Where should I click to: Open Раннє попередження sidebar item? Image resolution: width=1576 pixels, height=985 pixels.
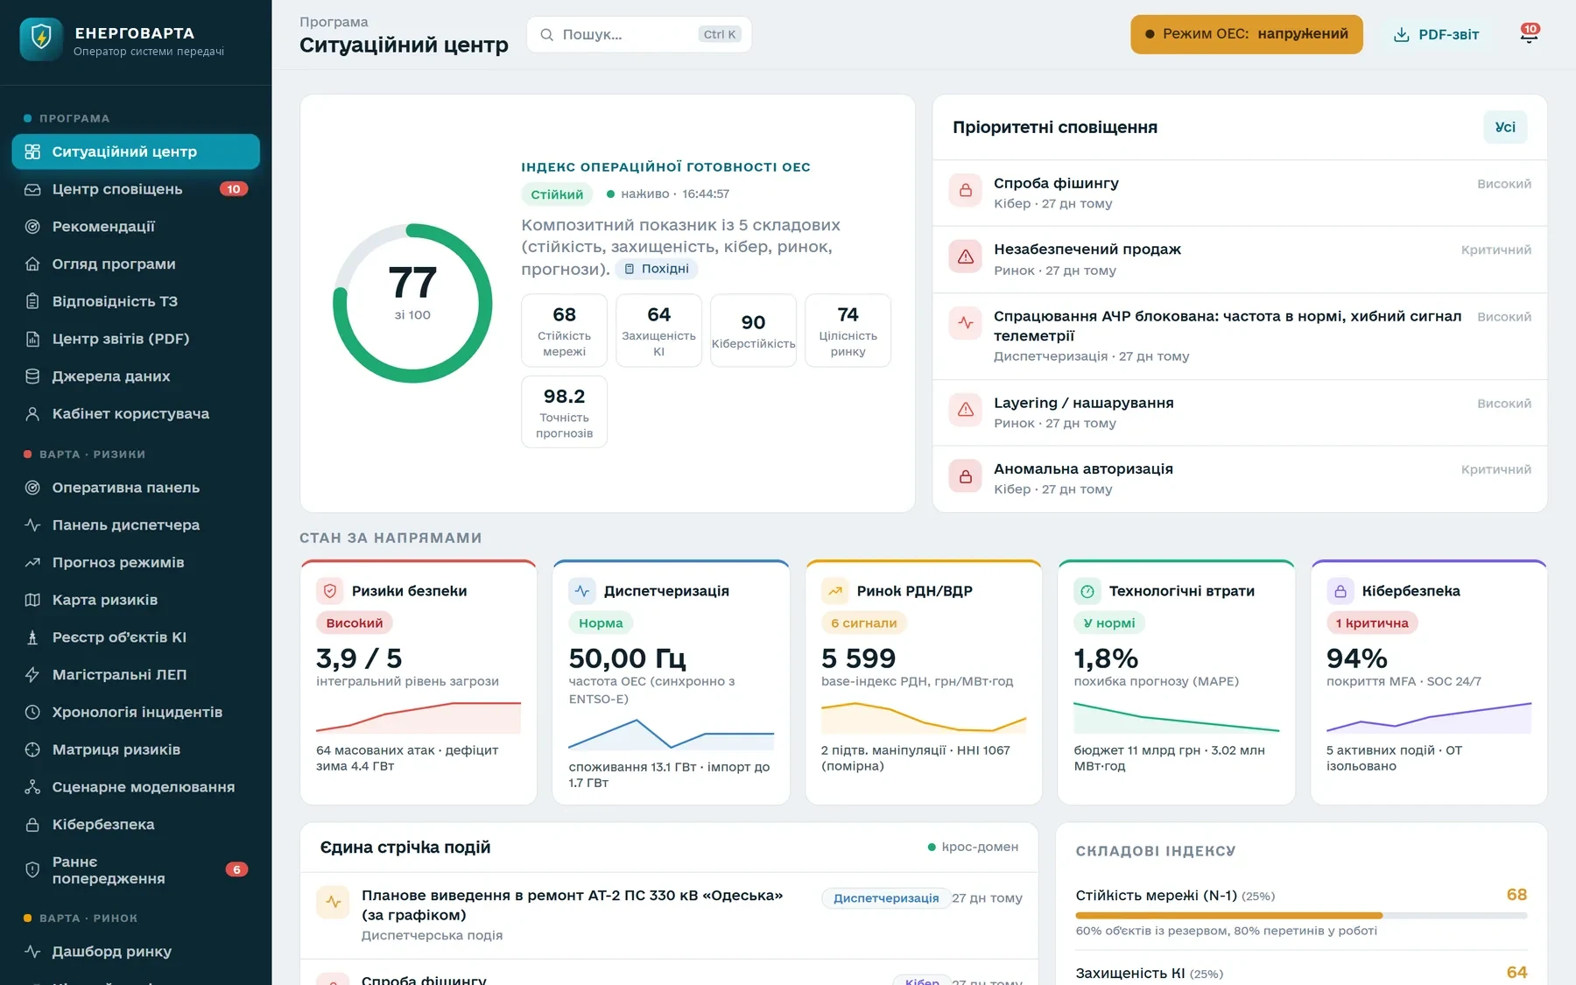click(x=136, y=870)
